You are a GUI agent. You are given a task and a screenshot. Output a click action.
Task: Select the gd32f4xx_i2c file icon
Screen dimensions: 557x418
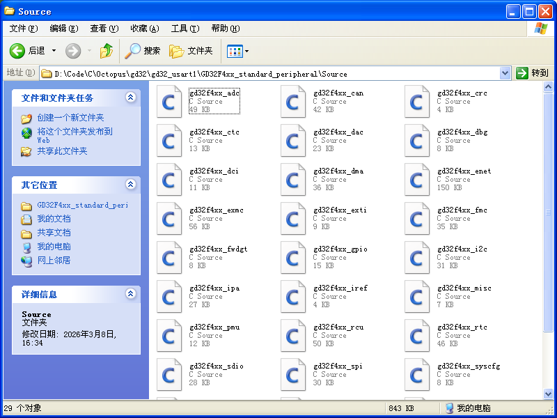(x=417, y=258)
